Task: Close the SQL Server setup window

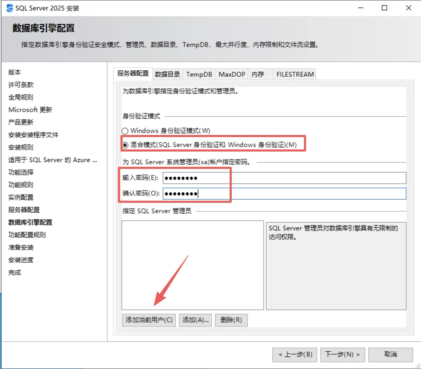Action: tap(409, 8)
